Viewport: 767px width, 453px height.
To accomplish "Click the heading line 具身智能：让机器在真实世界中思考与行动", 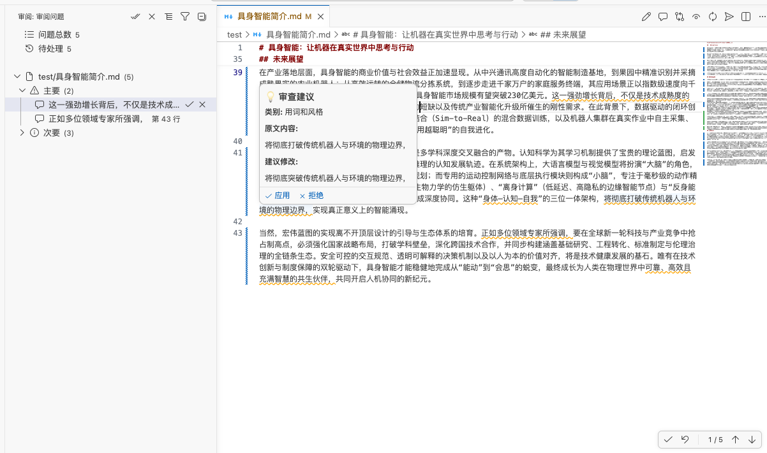I will (x=337, y=48).
